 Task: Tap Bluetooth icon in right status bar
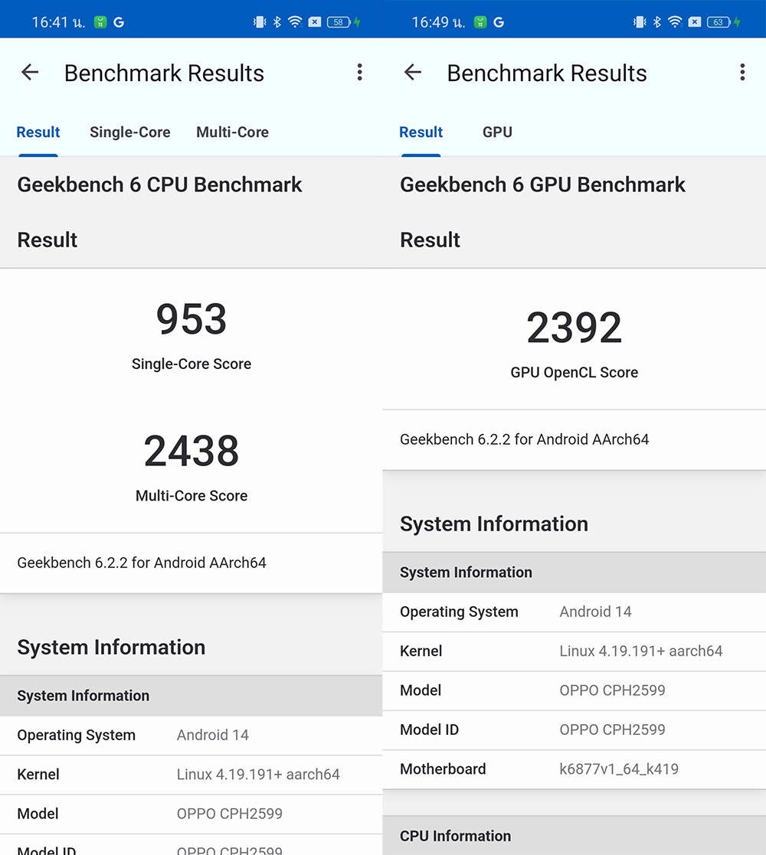coord(657,22)
